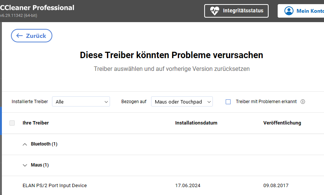Click the left arrow icon in Zurück
The image size is (324, 195).
tap(20, 36)
